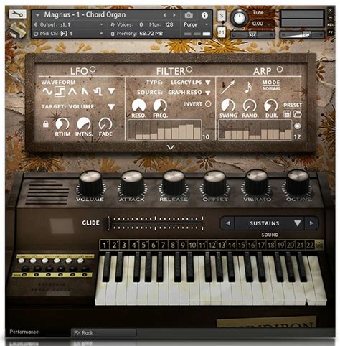340x346 pixels.
Task: Select chord slot number 5
Action: pos(143,245)
